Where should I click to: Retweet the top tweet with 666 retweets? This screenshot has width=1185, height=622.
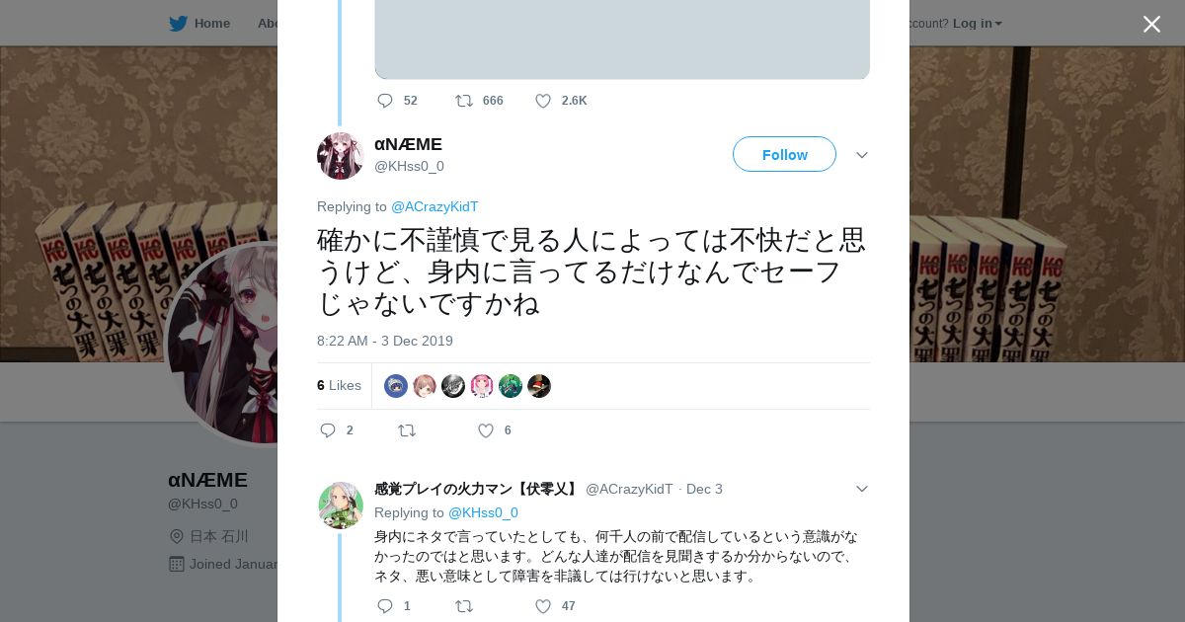[464, 101]
